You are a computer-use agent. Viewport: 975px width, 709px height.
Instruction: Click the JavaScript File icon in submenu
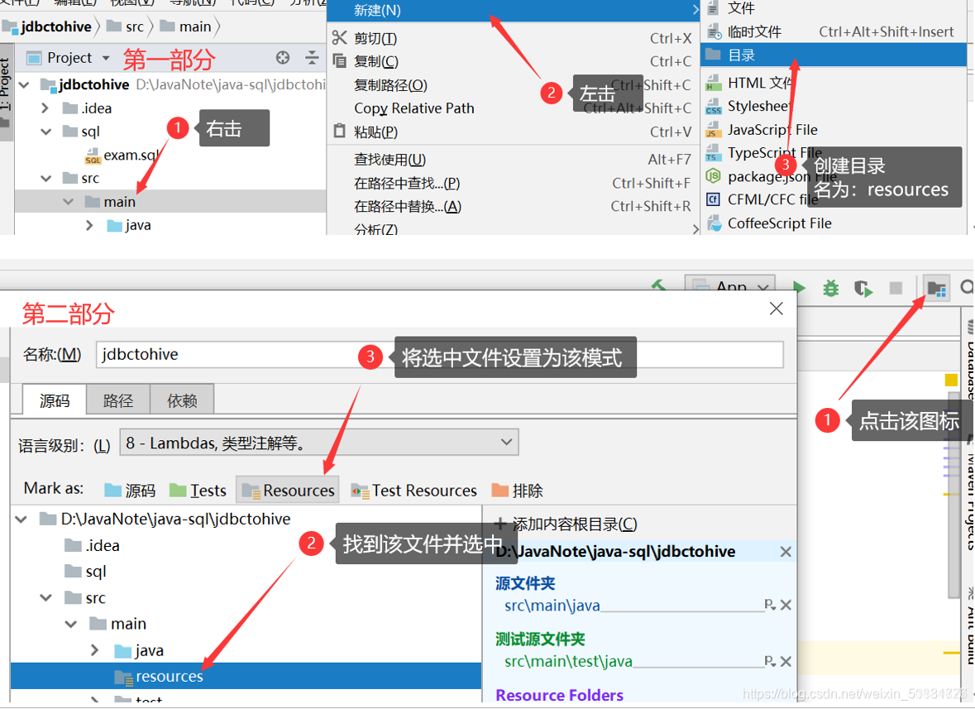(x=713, y=130)
